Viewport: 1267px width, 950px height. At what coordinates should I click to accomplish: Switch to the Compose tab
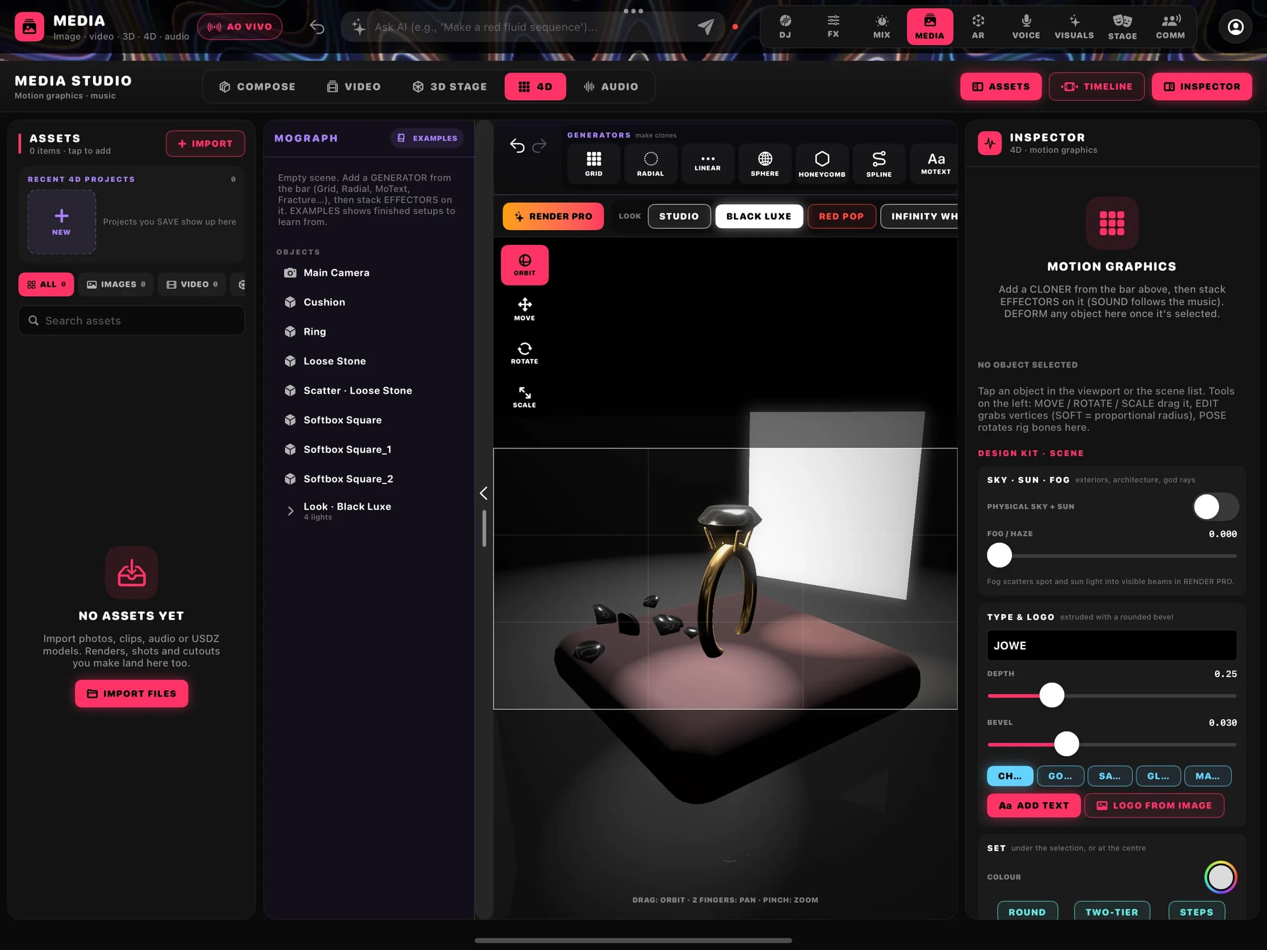[257, 87]
